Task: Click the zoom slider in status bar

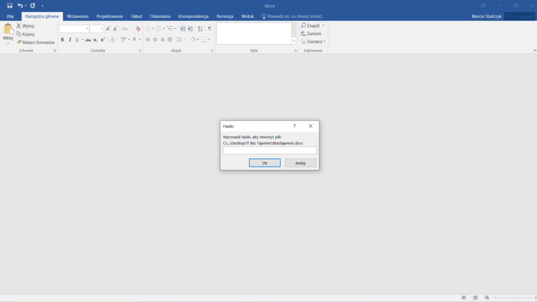Action: click(517, 297)
